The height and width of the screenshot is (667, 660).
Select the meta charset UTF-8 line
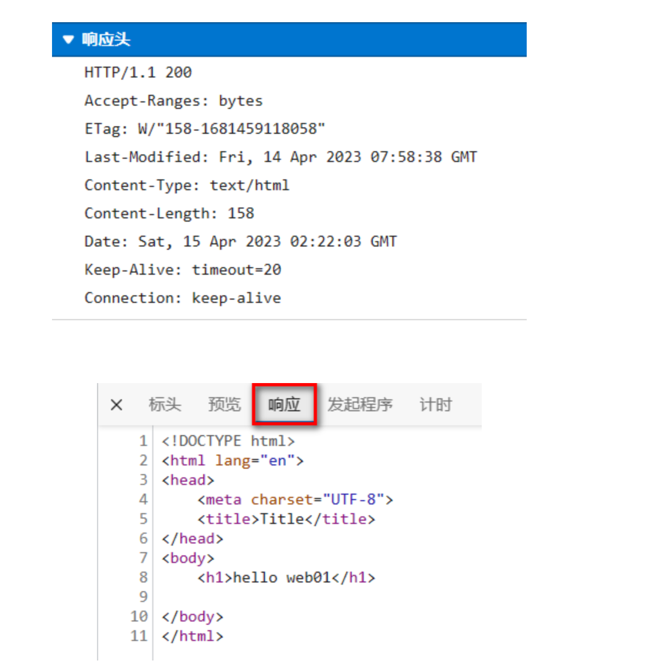[x=295, y=500]
